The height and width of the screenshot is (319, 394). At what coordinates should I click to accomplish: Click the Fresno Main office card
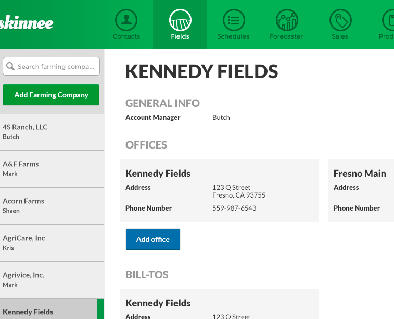coord(361,190)
